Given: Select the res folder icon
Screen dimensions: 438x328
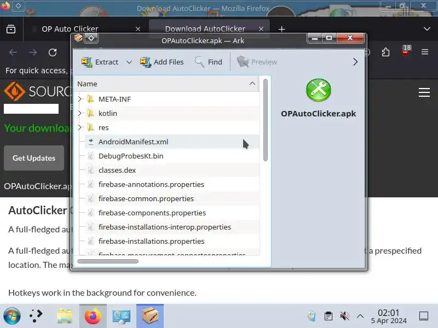Looking at the screenshot, I should pos(90,127).
